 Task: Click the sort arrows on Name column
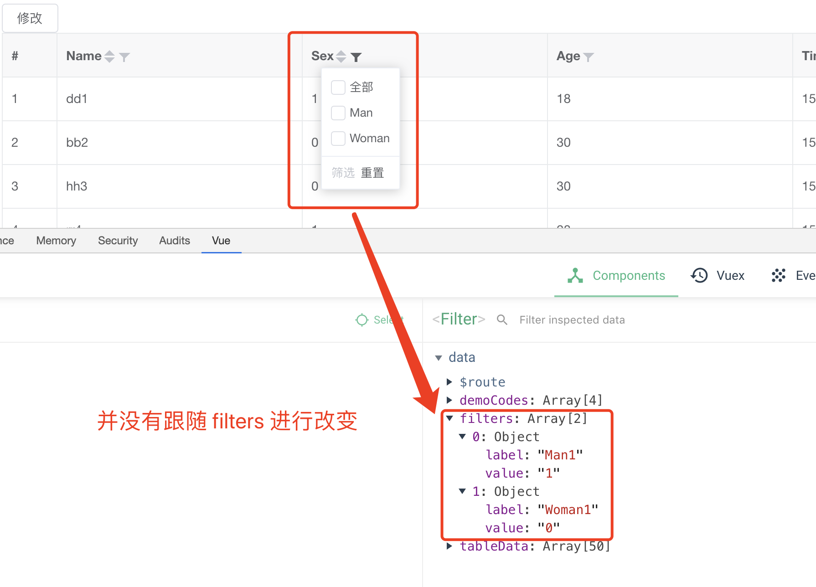click(109, 56)
